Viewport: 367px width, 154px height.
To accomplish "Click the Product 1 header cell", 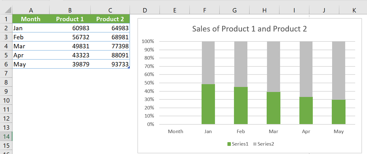I will pos(70,19).
